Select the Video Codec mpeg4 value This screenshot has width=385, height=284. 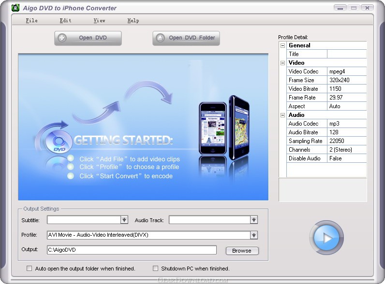point(347,71)
